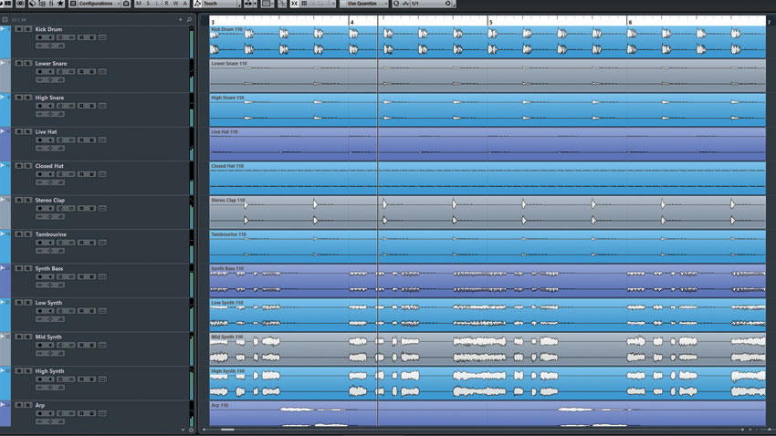Mute the Kick Drum track
Screen dimensions: 776x436
[19, 29]
